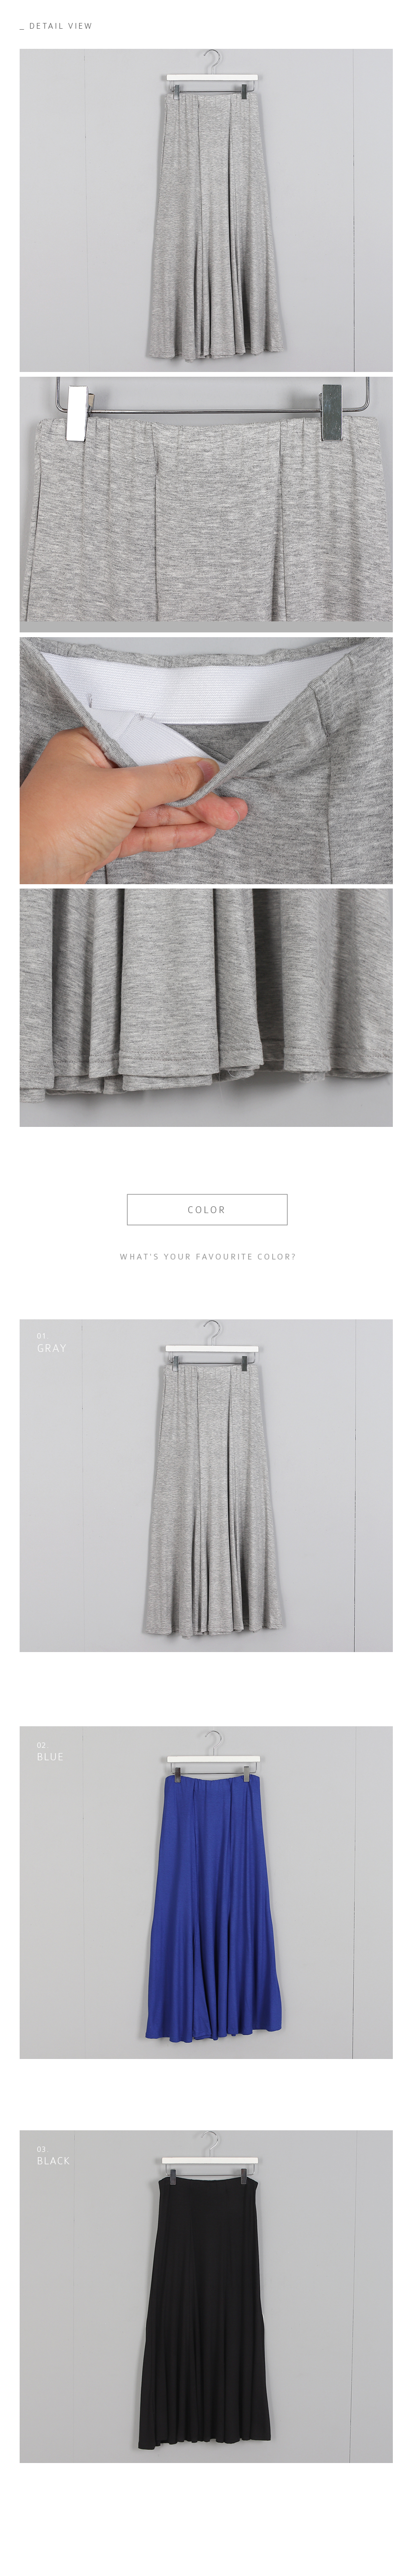Click the BLUE label text

click(x=50, y=1756)
